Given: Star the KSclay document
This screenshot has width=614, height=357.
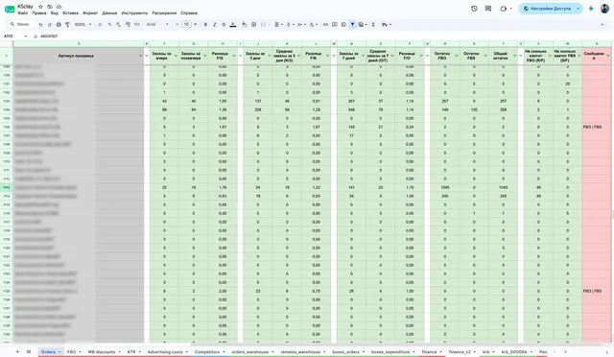Looking at the screenshot, I should [40, 7].
